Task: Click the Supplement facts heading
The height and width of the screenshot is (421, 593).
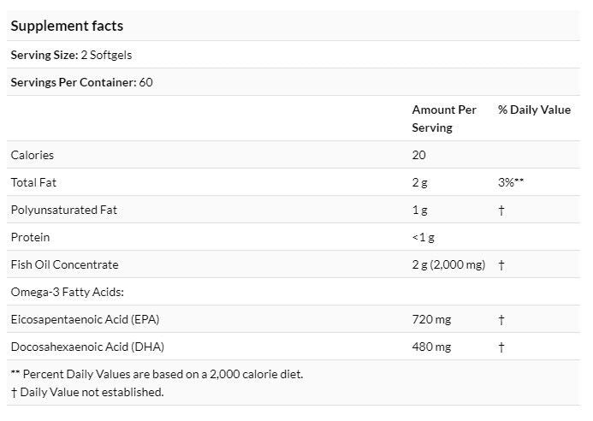Action: (x=67, y=26)
